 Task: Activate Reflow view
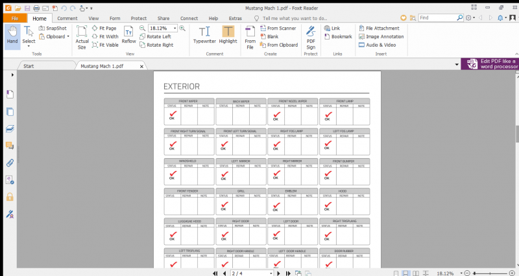(x=128, y=35)
